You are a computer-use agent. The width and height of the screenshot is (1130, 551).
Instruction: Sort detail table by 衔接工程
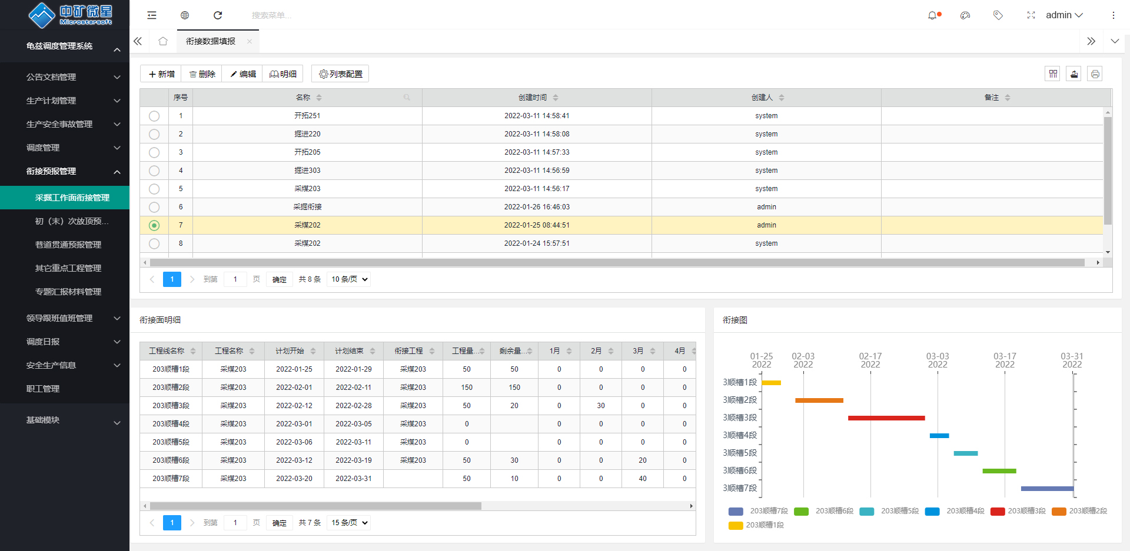click(432, 351)
